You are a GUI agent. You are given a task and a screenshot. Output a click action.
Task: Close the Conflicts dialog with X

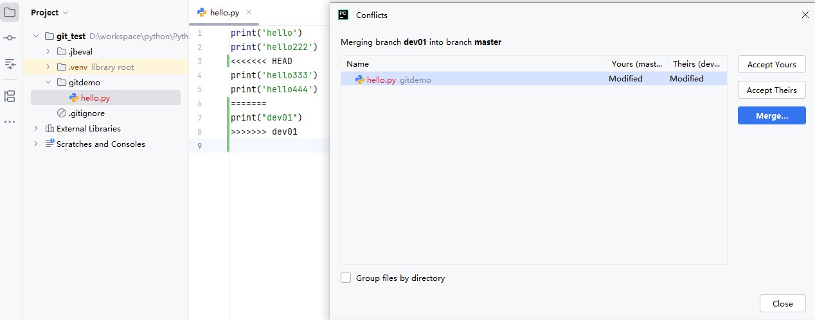click(805, 14)
